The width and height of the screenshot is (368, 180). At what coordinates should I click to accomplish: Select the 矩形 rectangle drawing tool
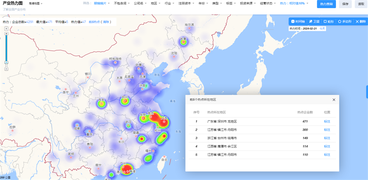[329, 22]
